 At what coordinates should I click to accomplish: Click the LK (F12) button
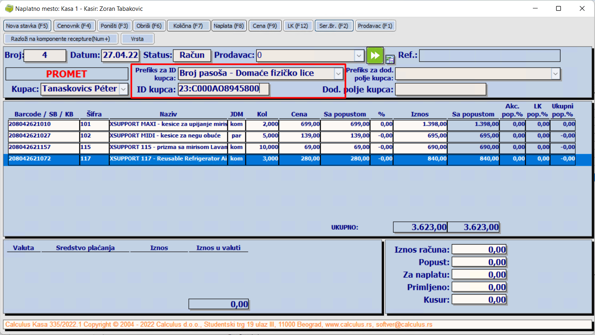[298, 26]
